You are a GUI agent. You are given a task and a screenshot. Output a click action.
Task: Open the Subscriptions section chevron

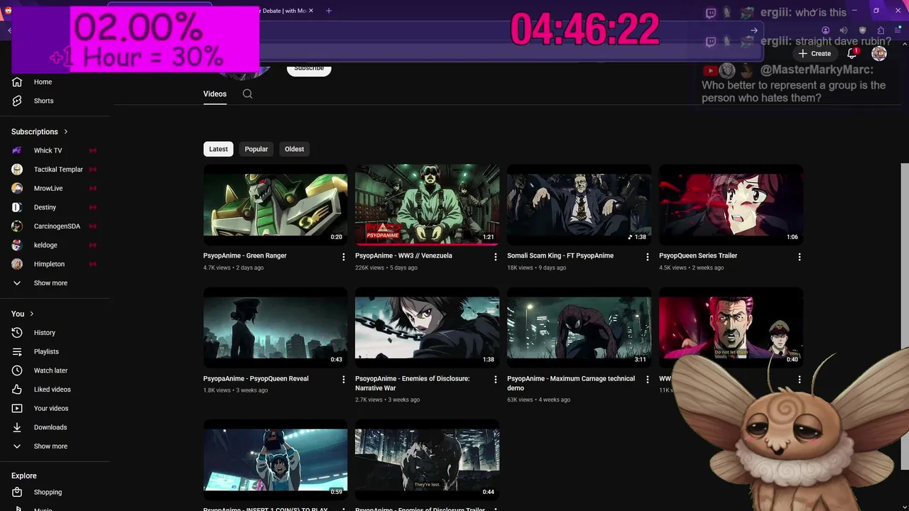(66, 131)
